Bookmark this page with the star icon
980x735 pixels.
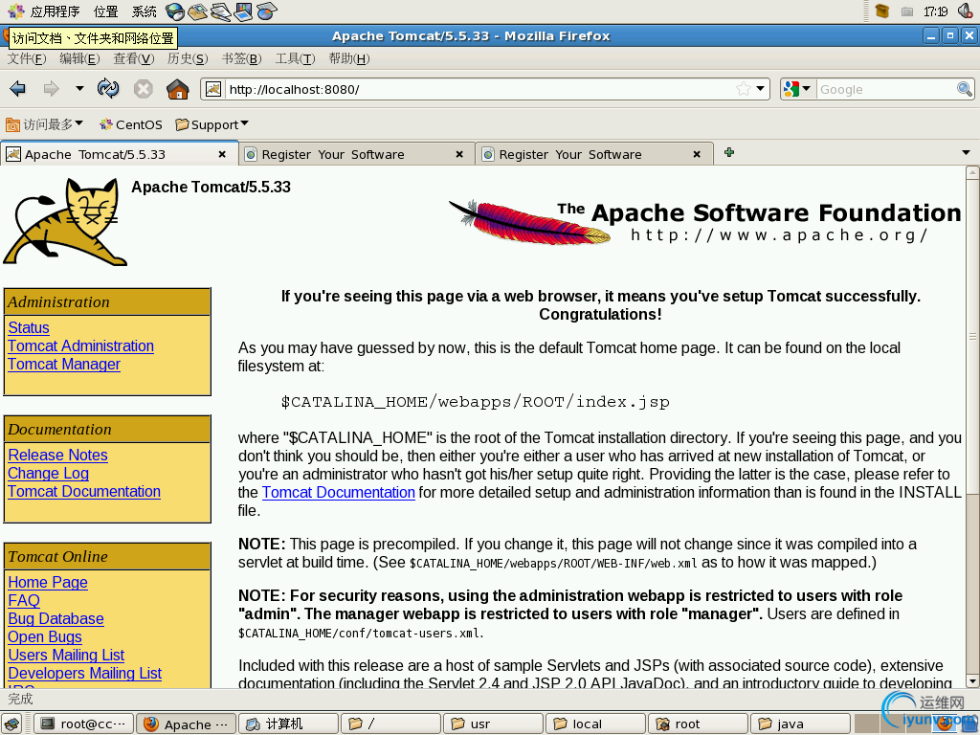point(743,89)
